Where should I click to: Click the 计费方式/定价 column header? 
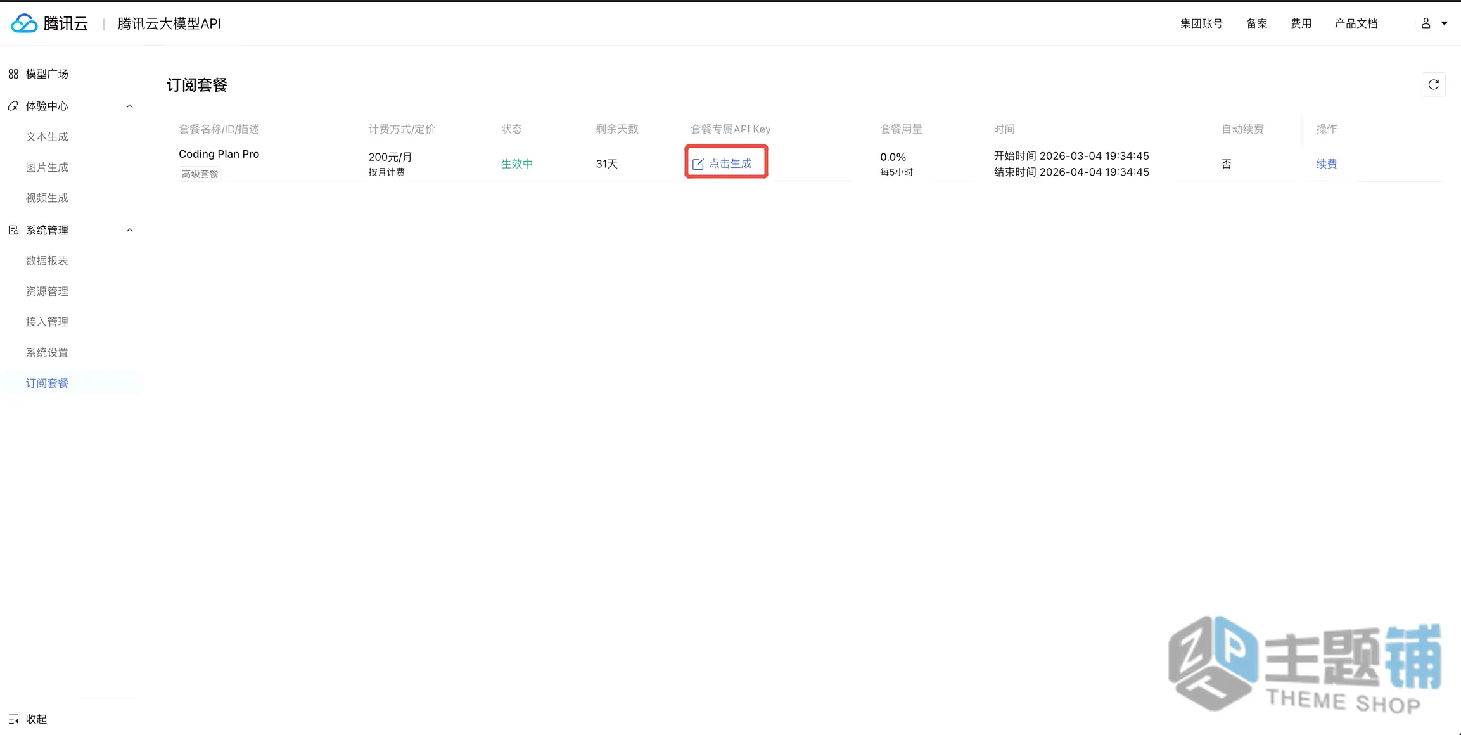402,129
